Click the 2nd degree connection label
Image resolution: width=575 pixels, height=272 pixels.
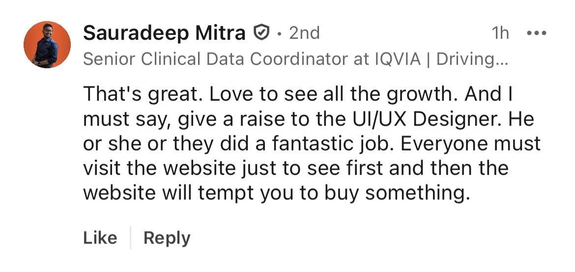pos(304,33)
